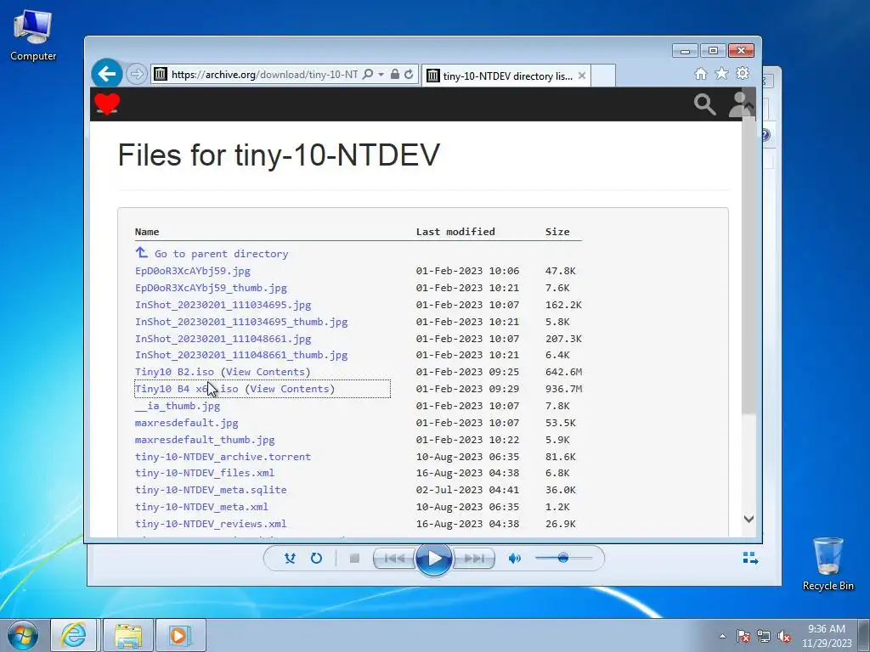Switch Media Player to Now Playing view
Viewport: 870px width, 652px height.
point(750,558)
